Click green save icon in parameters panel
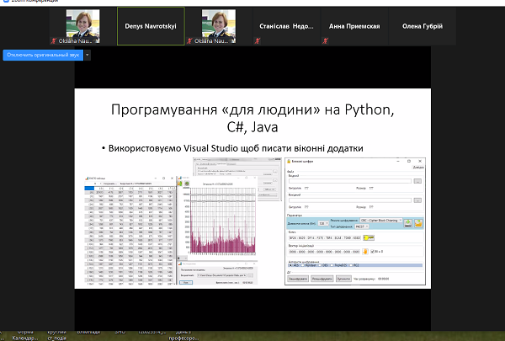The height and width of the screenshot is (341, 505). pyautogui.click(x=407, y=222)
